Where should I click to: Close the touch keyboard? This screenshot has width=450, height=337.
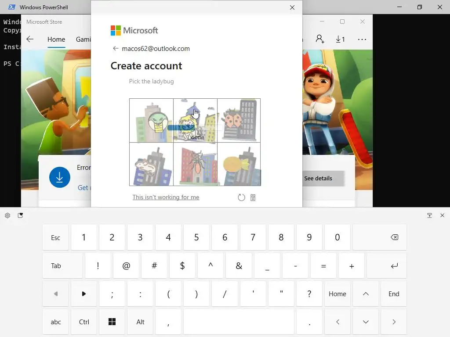(442, 215)
